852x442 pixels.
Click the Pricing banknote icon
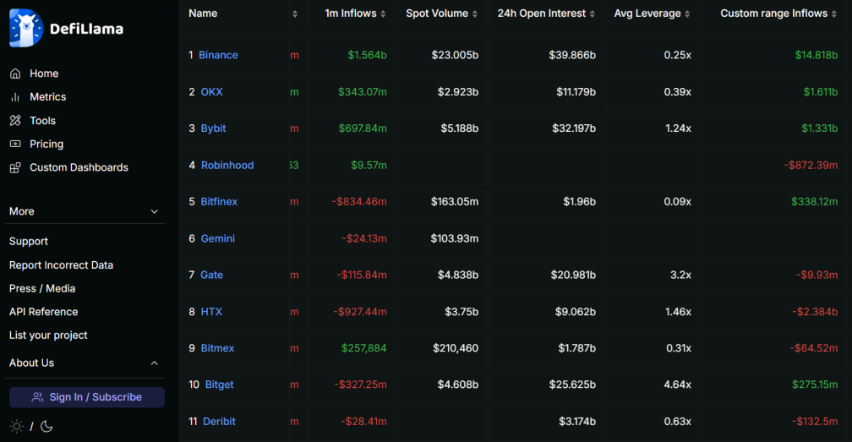pyautogui.click(x=15, y=145)
